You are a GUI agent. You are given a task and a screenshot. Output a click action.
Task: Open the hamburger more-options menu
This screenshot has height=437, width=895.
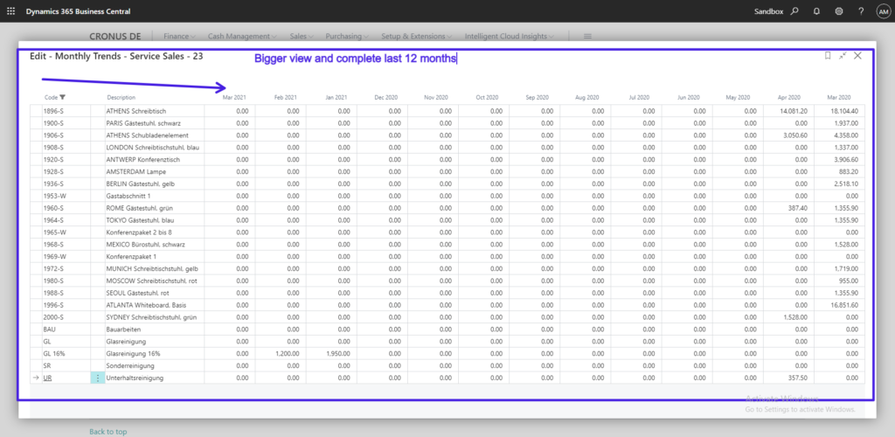tap(587, 37)
